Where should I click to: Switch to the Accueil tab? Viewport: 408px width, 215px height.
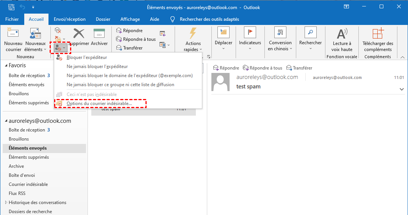pos(36,19)
